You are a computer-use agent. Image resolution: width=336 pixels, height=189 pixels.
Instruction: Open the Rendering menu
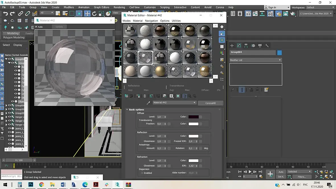point(119,7)
